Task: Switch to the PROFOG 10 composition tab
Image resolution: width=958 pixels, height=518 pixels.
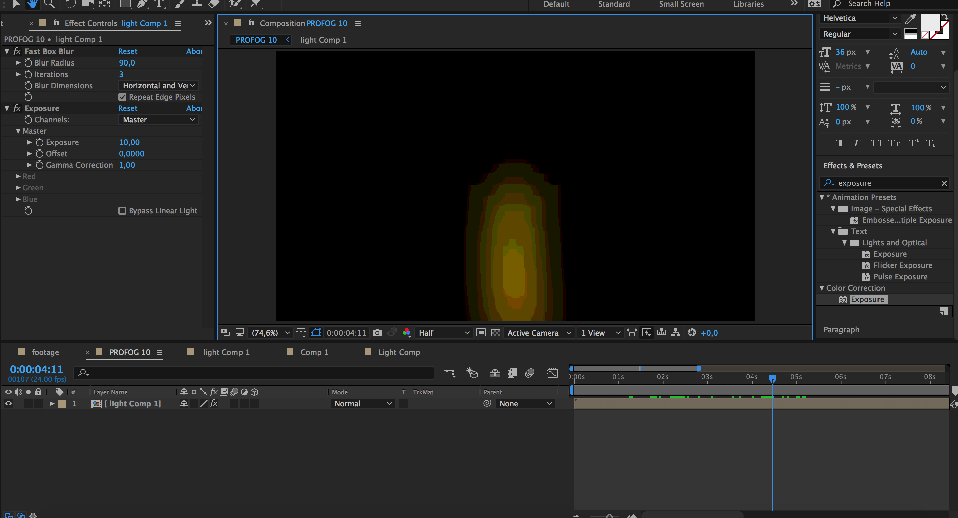Action: 256,39
